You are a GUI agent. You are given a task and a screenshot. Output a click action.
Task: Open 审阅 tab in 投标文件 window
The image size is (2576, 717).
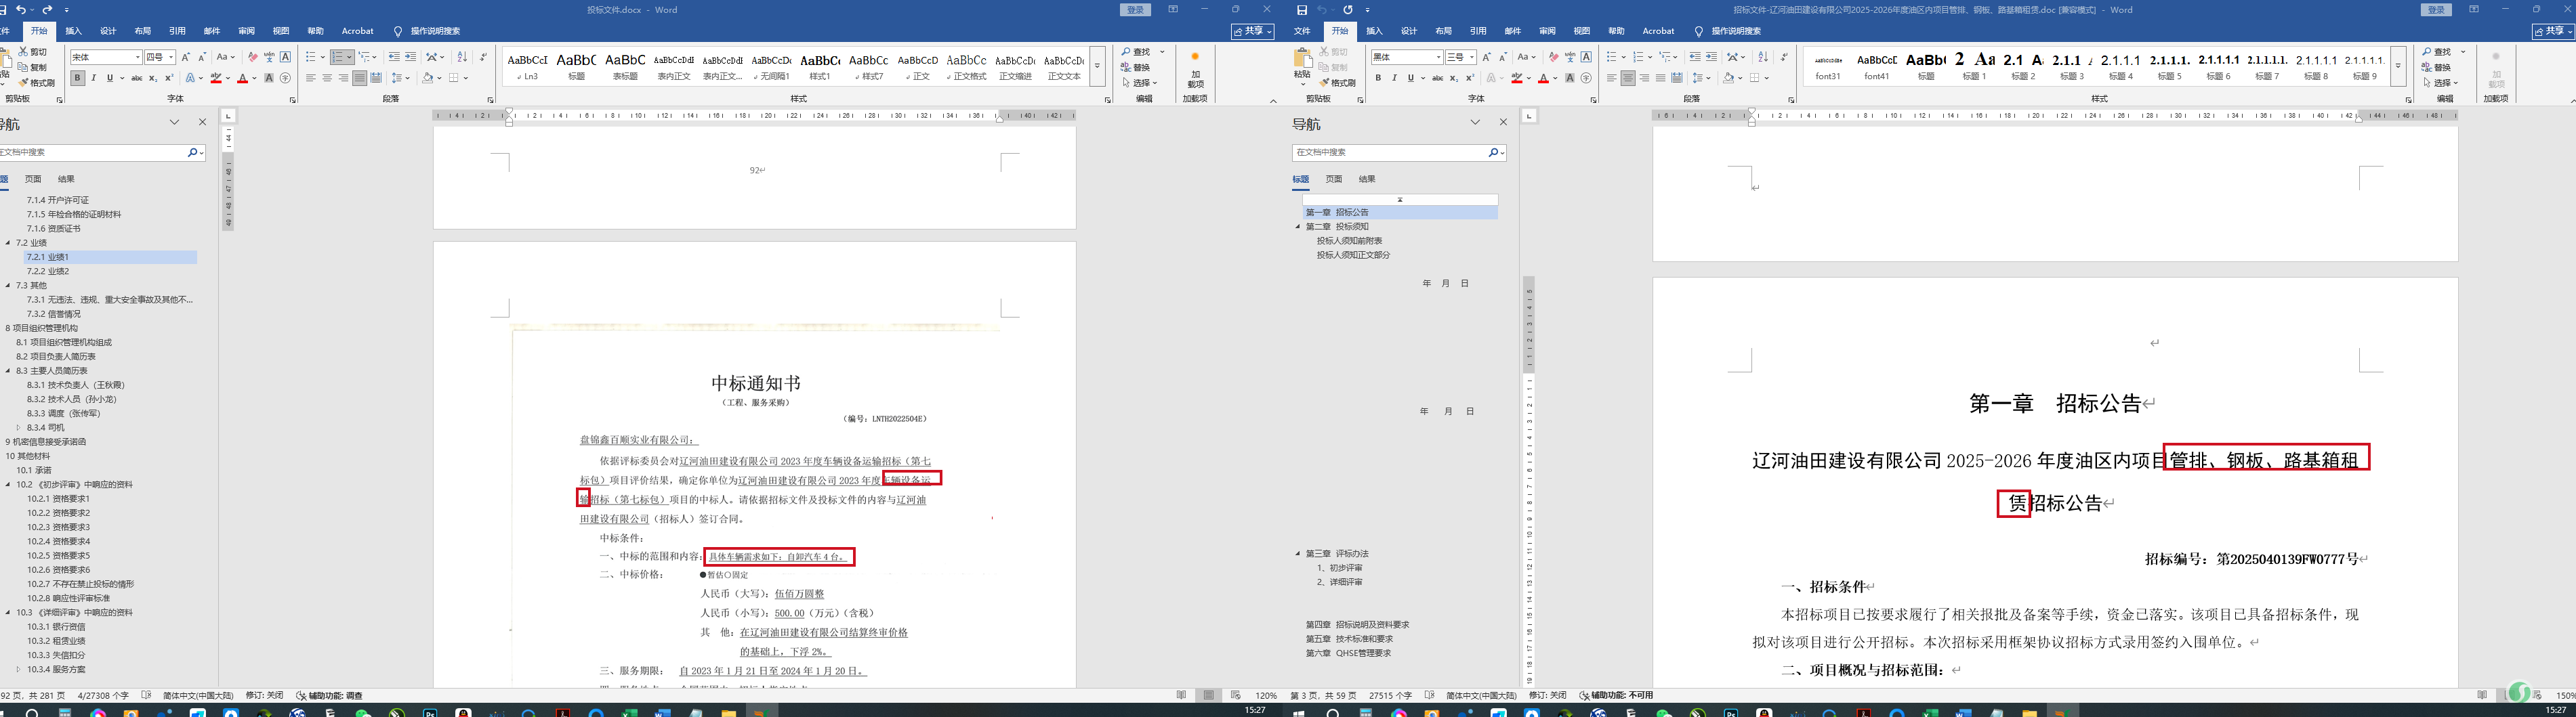pos(246,31)
